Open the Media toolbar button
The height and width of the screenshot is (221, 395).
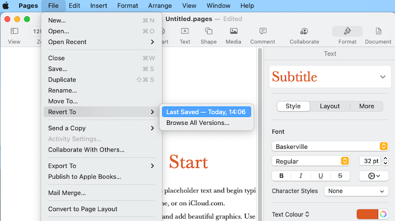pos(234,31)
